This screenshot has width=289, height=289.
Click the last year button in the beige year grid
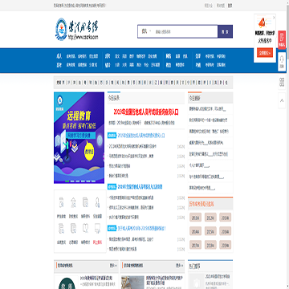226,245
